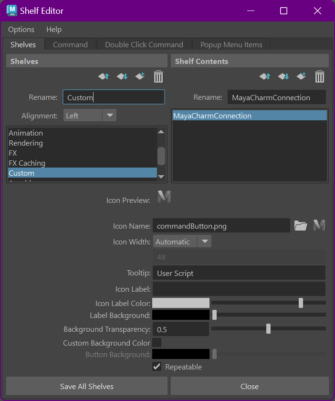Viewport: 335px width, 401px height.
Task: Click the Label Background color swatch
Action: point(181,315)
